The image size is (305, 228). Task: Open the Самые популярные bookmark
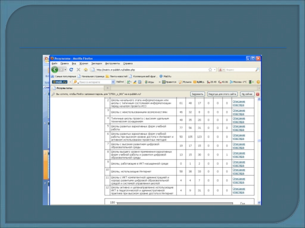click(x=63, y=76)
